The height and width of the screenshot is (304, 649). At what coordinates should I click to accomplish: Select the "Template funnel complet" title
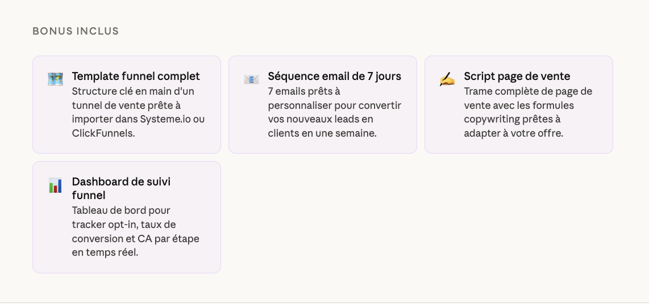(x=136, y=76)
